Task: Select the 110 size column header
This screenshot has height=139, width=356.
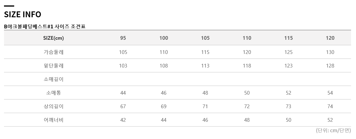Action: pyautogui.click(x=247, y=38)
